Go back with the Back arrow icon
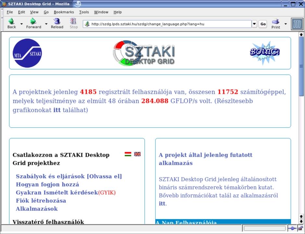 (11, 21)
